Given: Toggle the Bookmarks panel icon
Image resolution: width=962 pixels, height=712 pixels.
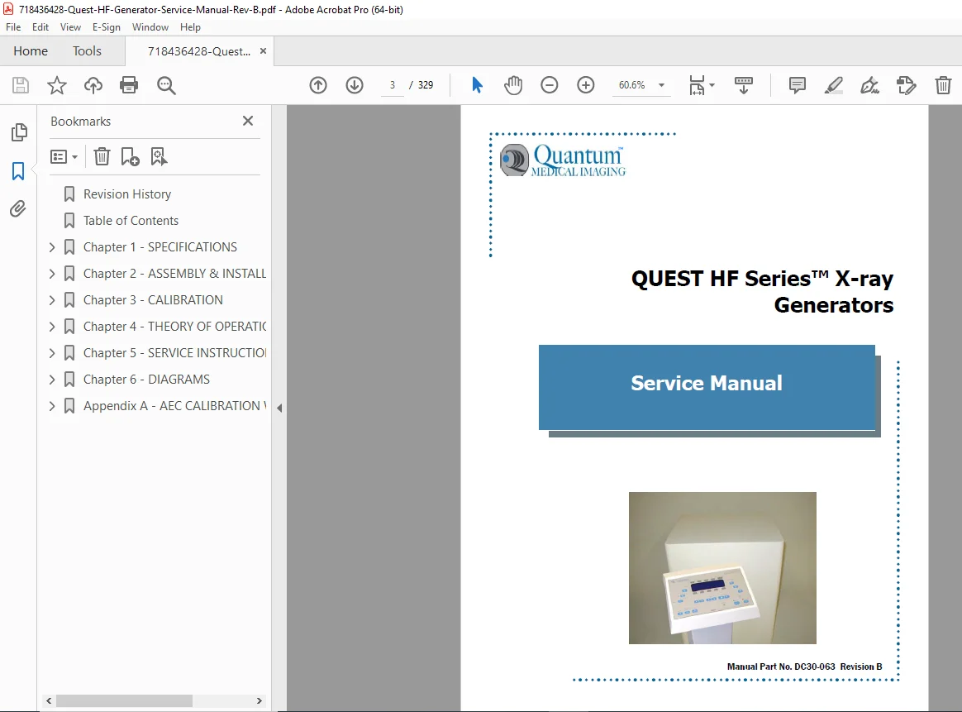Looking at the screenshot, I should (18, 171).
